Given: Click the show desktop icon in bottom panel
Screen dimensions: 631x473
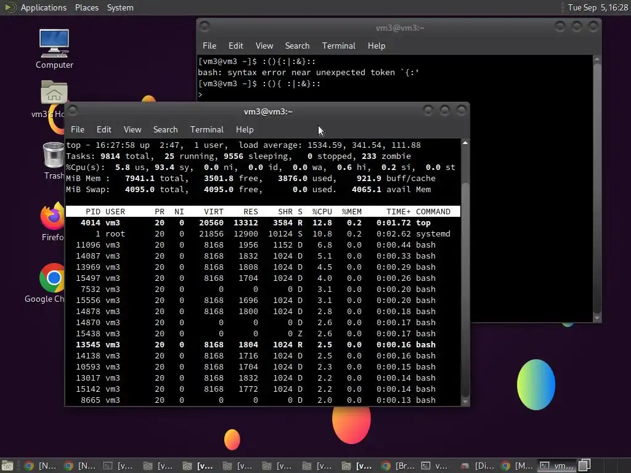Looking at the screenshot, I should pyautogui.click(x=7, y=466).
